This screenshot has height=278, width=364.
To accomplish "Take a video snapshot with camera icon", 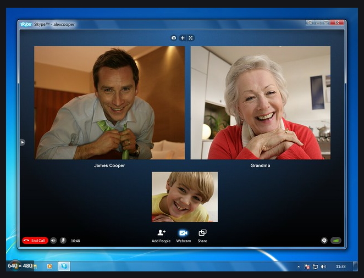I will 174,38.
